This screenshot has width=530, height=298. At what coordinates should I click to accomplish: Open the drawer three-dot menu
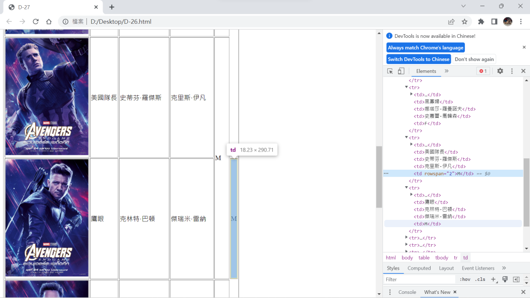pos(390,292)
